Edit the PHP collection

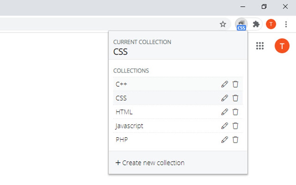coord(225,140)
